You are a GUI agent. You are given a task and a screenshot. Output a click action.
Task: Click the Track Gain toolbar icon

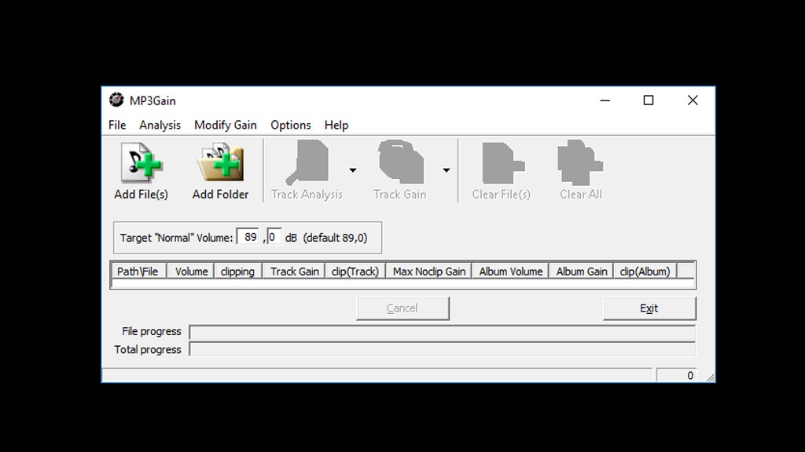400,162
